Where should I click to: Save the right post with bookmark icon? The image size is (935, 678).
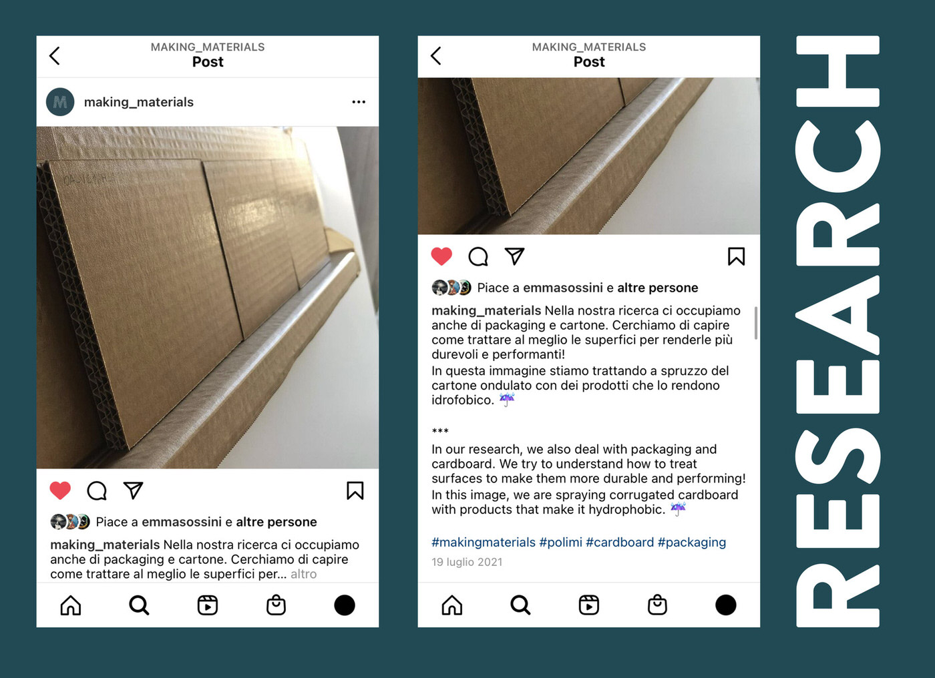(x=736, y=256)
